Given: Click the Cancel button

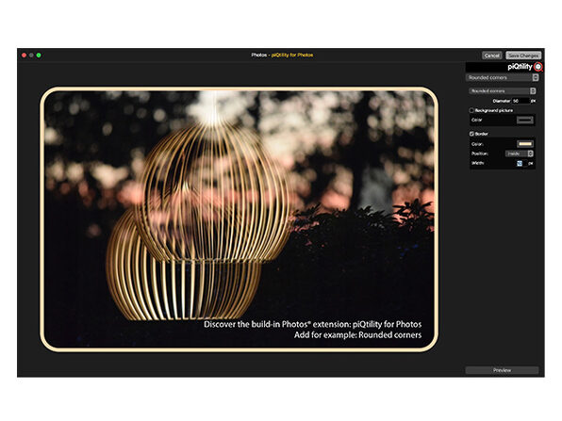Looking at the screenshot, I should [492, 56].
